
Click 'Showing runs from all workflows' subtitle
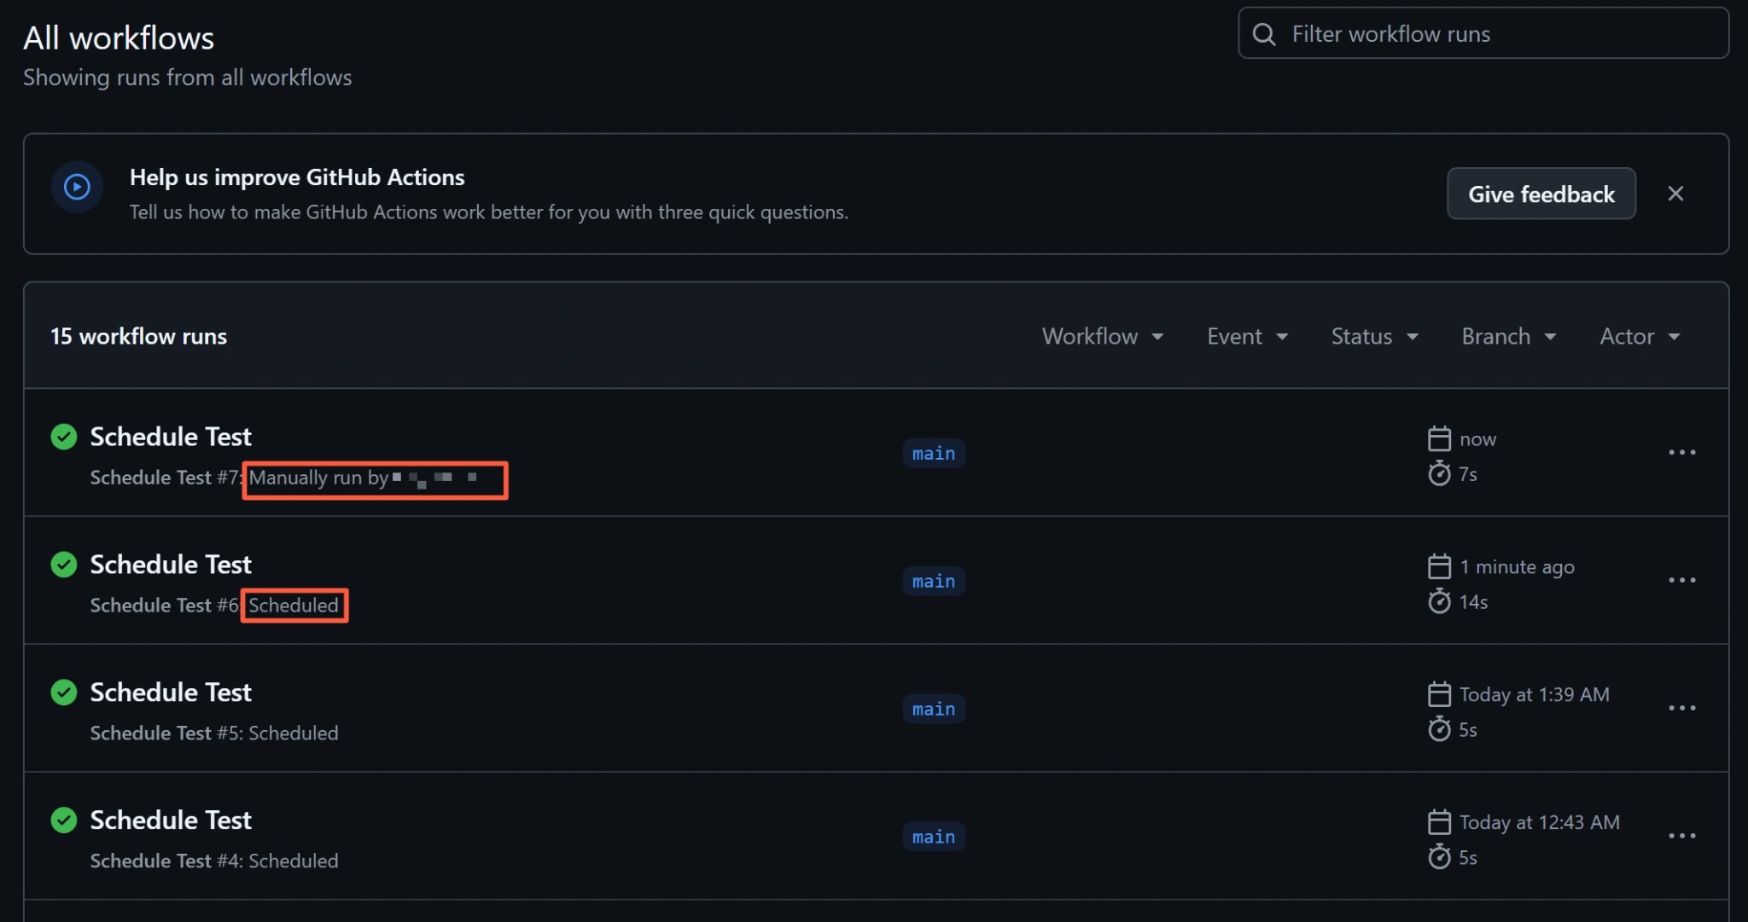point(187,78)
